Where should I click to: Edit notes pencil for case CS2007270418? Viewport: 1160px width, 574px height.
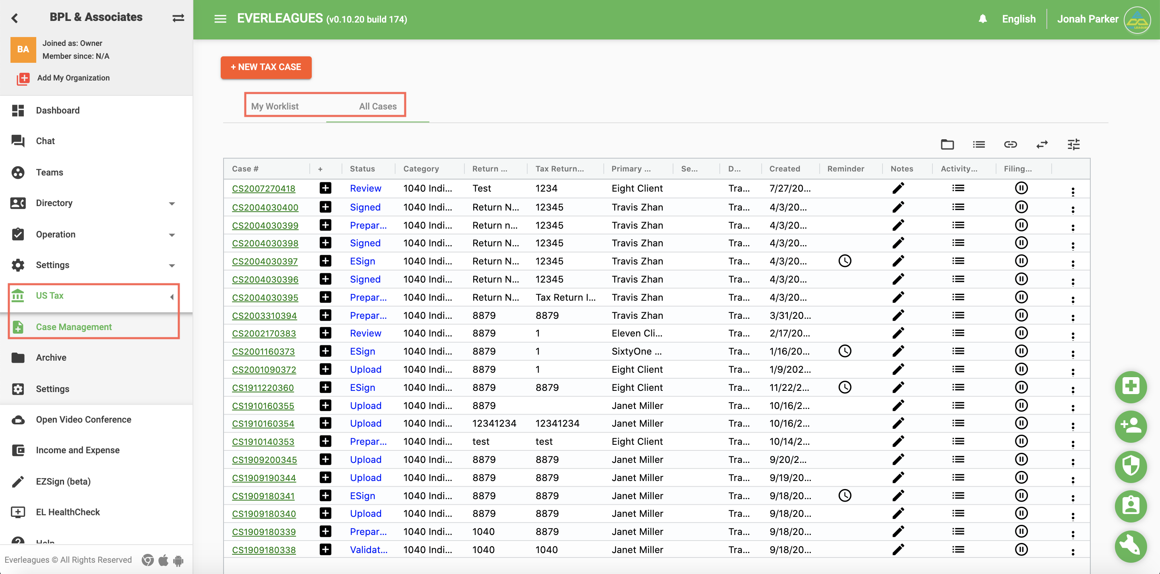click(x=898, y=188)
